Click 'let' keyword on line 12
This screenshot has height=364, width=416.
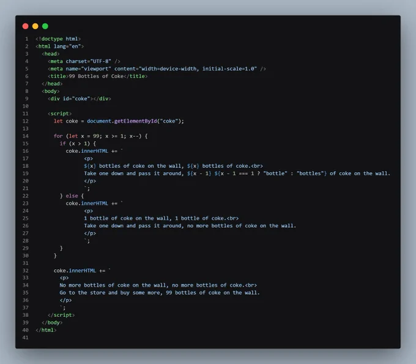coord(58,121)
